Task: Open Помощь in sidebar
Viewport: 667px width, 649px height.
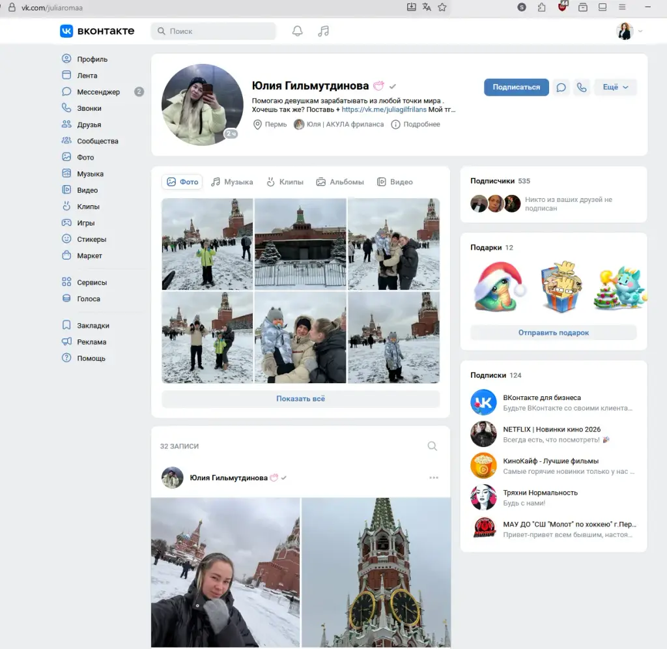Action: point(84,358)
